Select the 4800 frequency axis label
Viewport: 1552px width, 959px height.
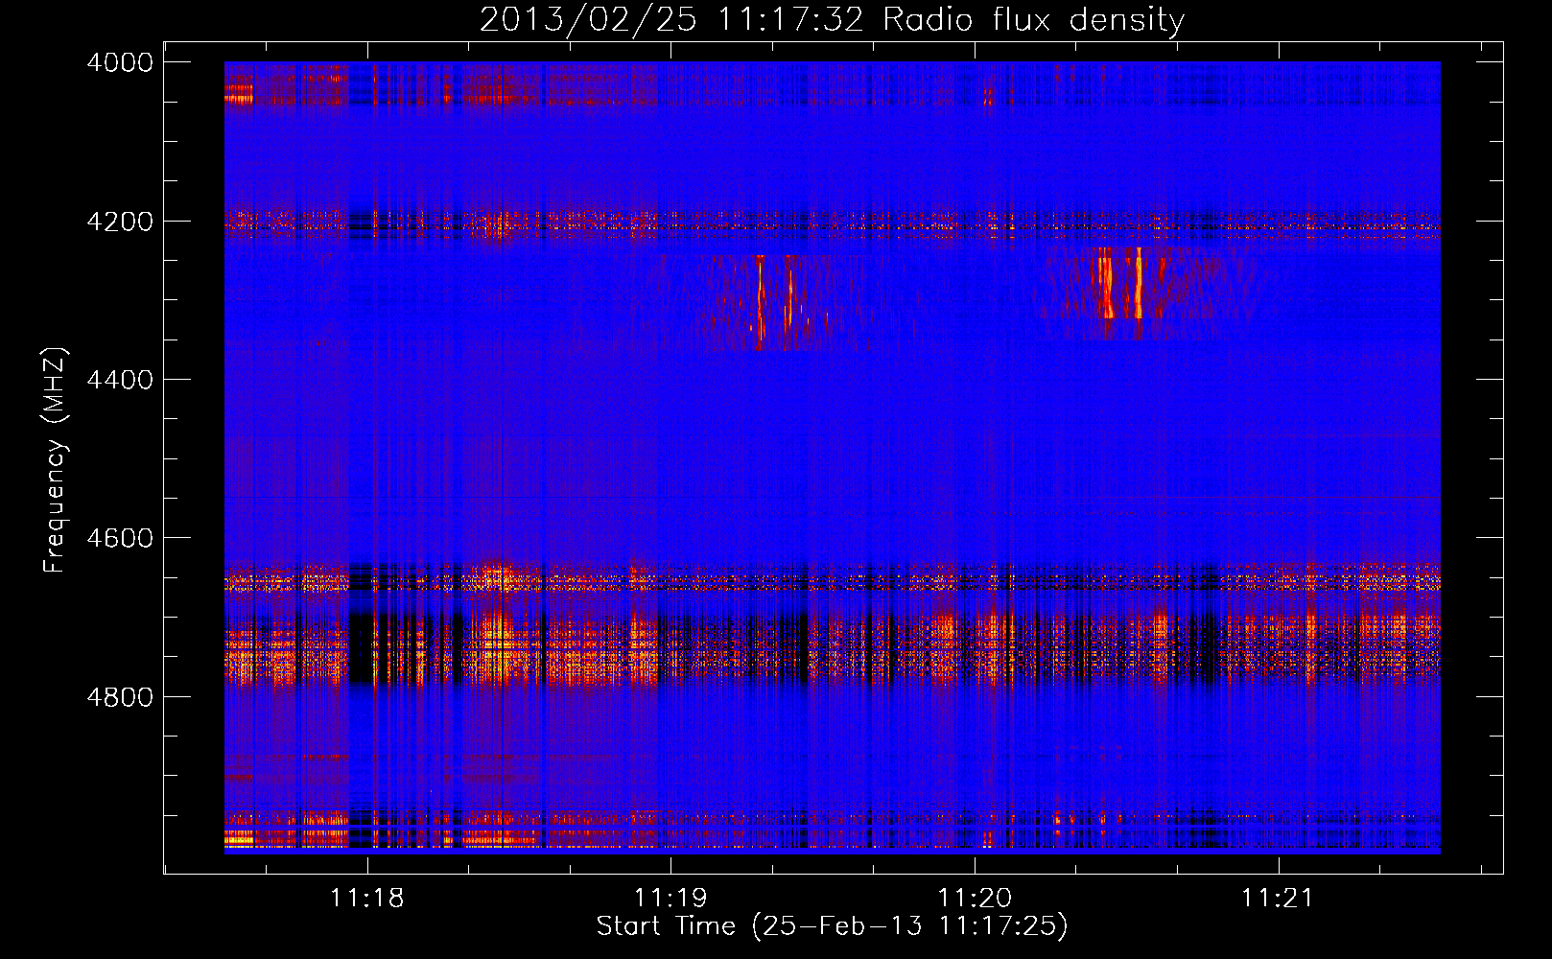click(120, 697)
